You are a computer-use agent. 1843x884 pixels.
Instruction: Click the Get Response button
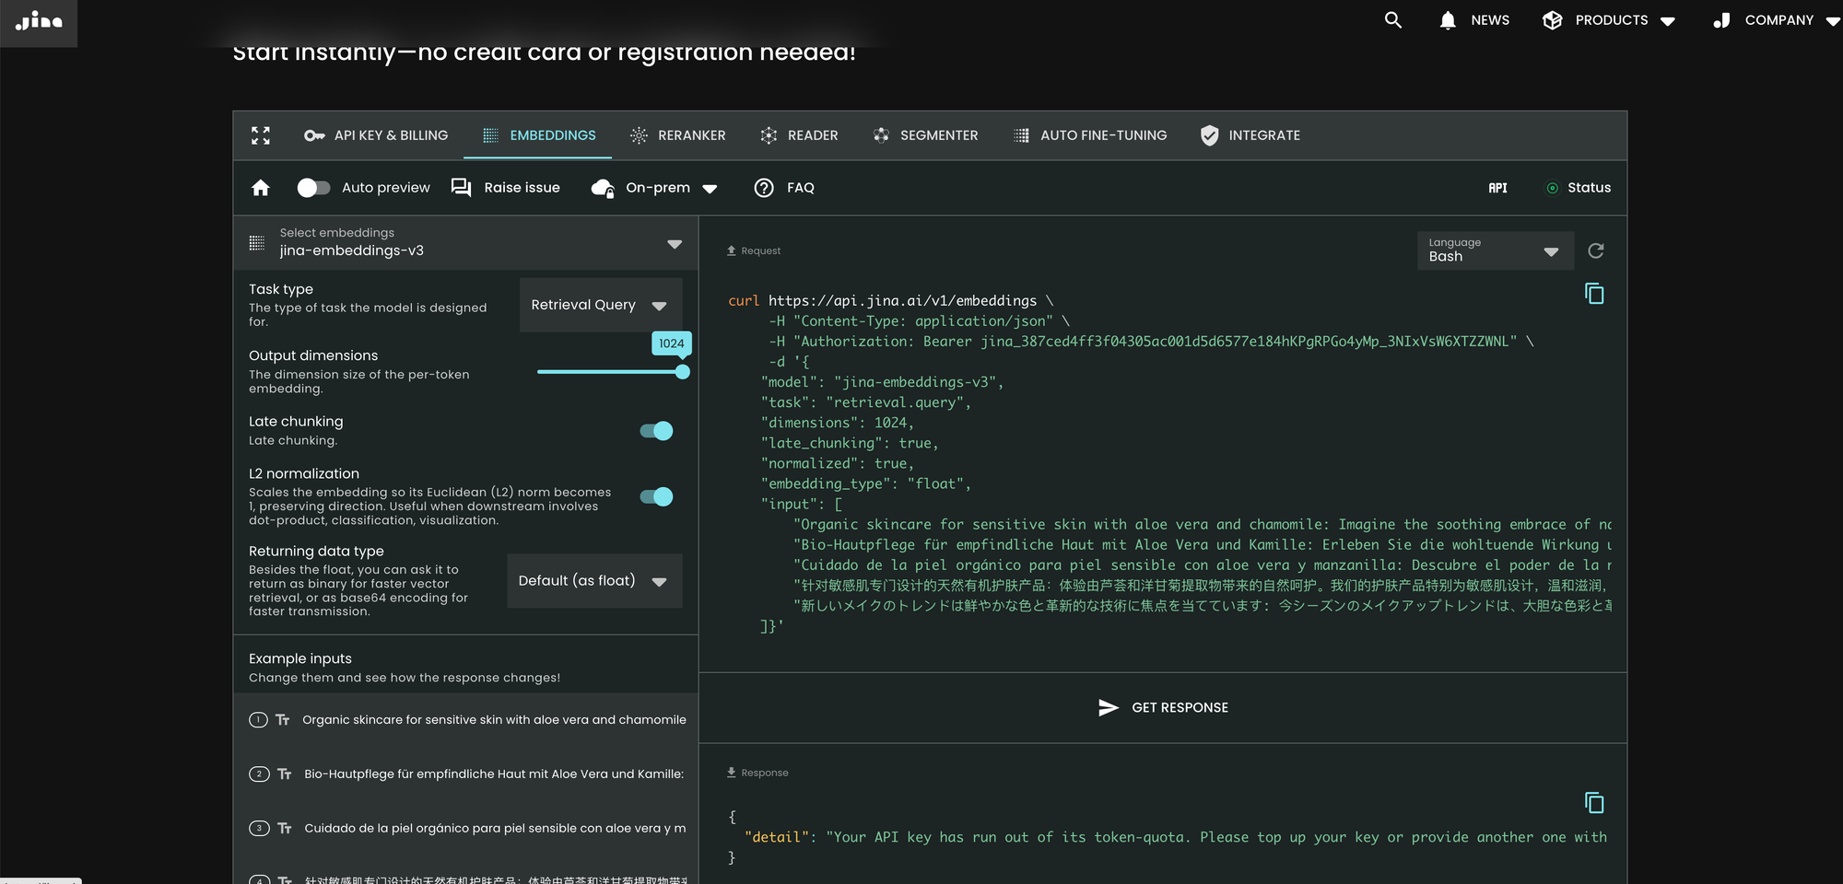(x=1163, y=707)
